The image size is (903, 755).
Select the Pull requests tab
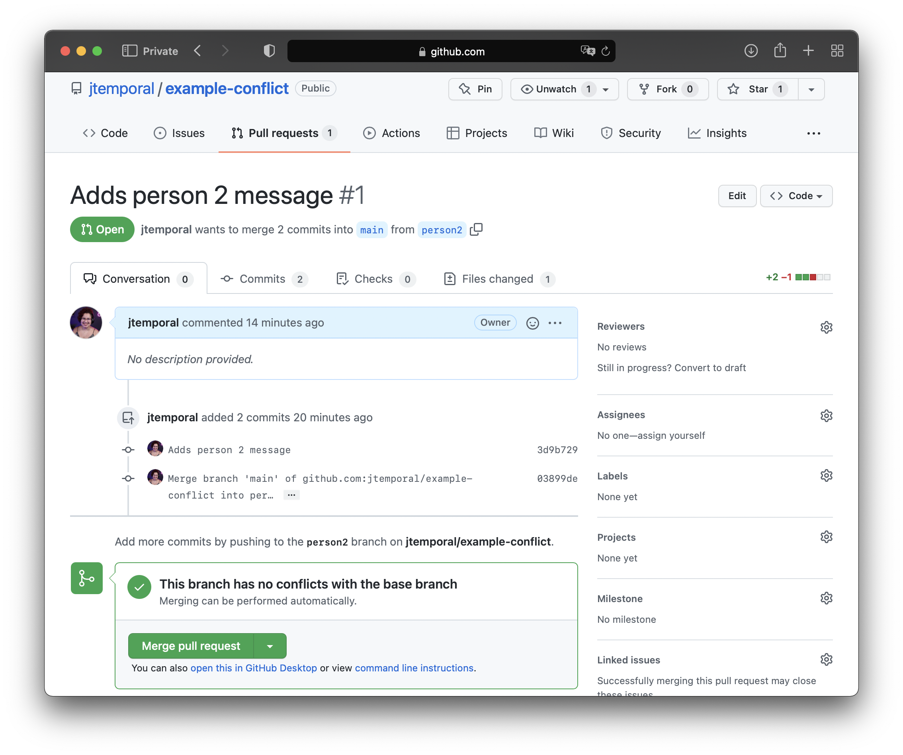click(283, 133)
